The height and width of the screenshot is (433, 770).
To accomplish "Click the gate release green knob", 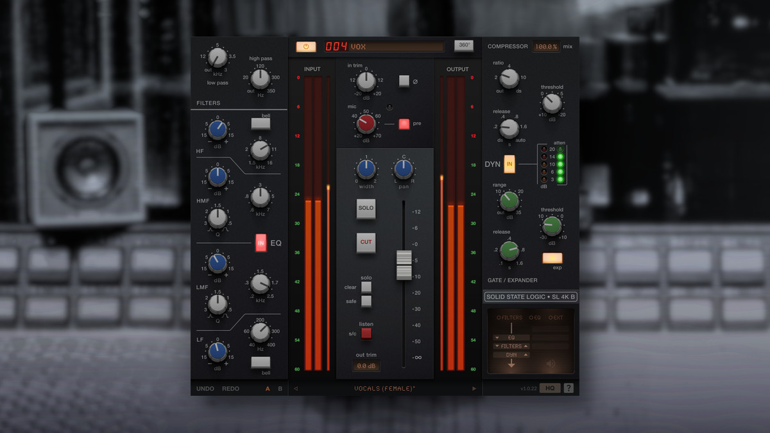I will coord(509,250).
